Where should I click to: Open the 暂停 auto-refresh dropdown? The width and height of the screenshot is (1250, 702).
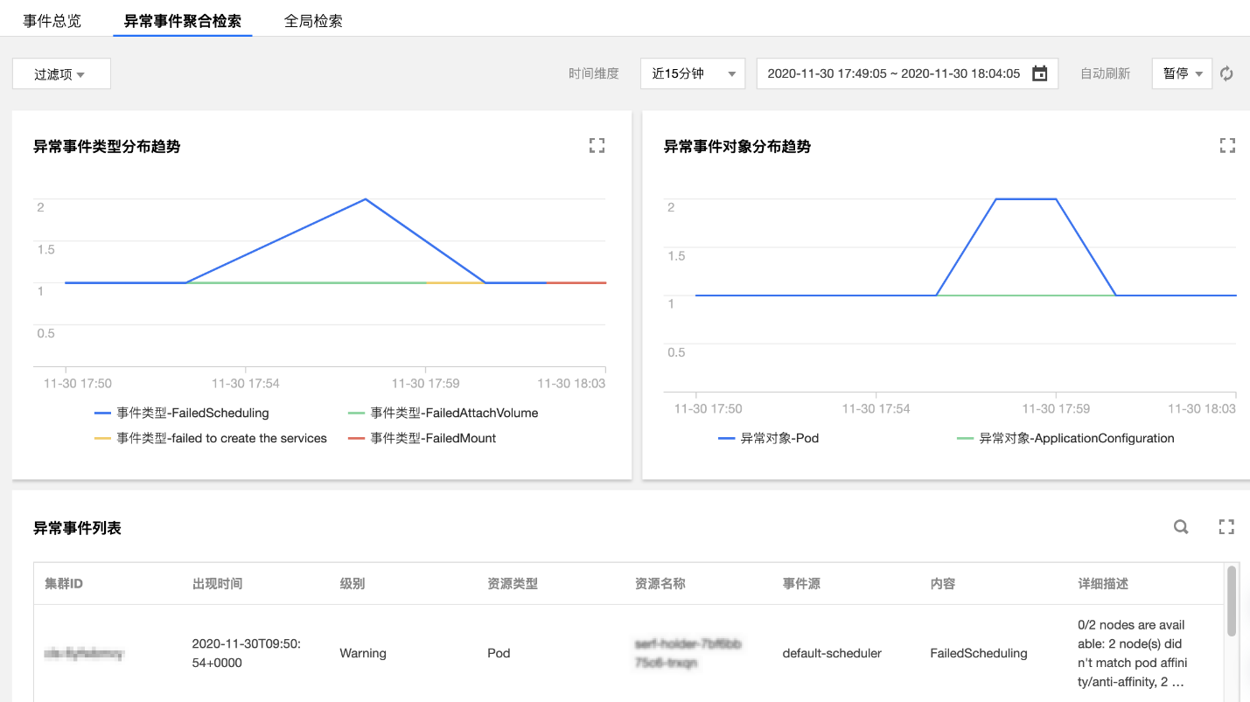1182,74
